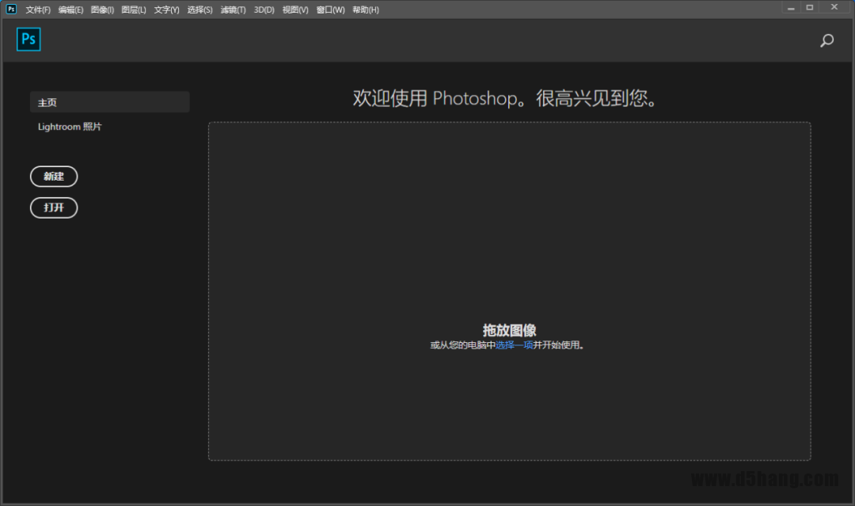The image size is (855, 506).
Task: Follow the 选择一项 link
Action: point(514,345)
